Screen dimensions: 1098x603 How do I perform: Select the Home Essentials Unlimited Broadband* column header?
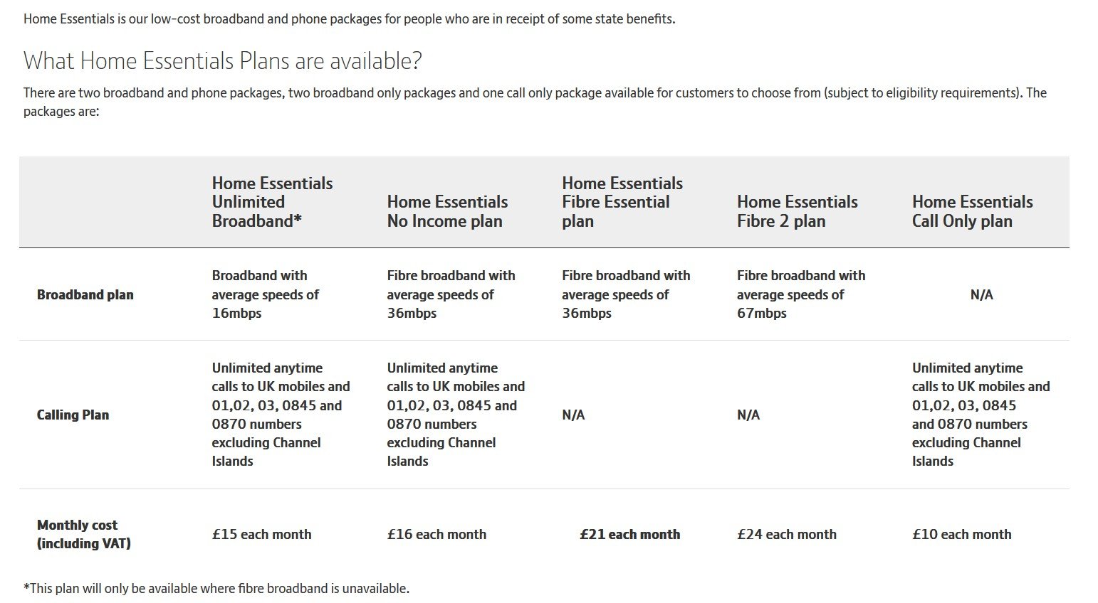(273, 202)
